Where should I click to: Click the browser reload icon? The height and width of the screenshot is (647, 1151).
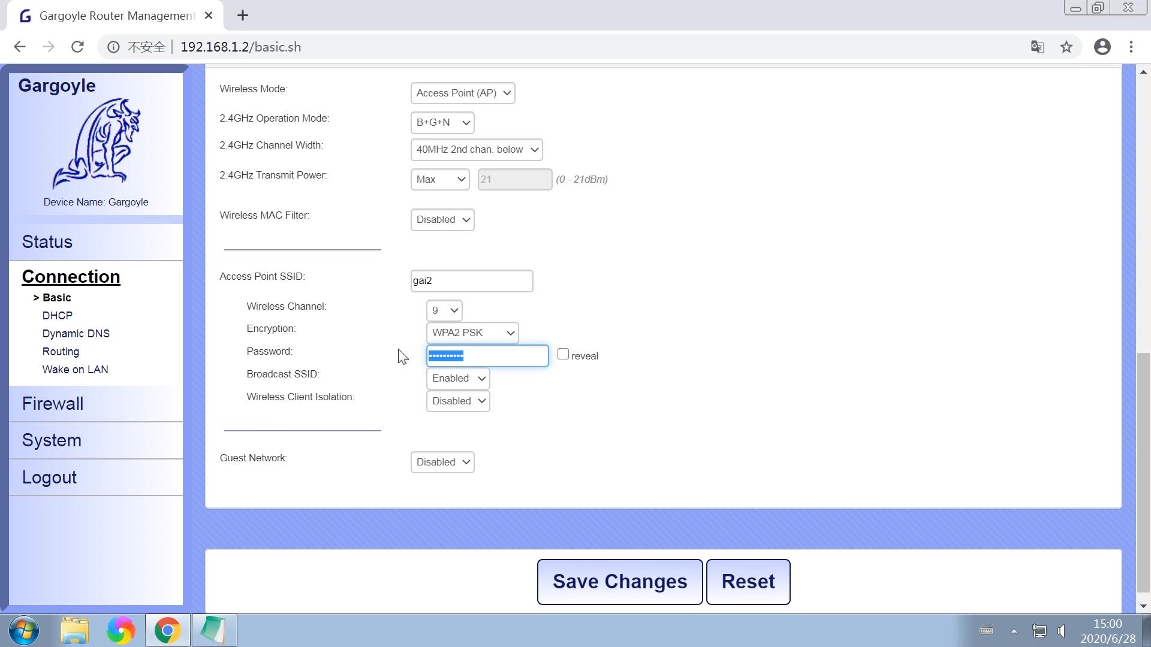click(77, 47)
